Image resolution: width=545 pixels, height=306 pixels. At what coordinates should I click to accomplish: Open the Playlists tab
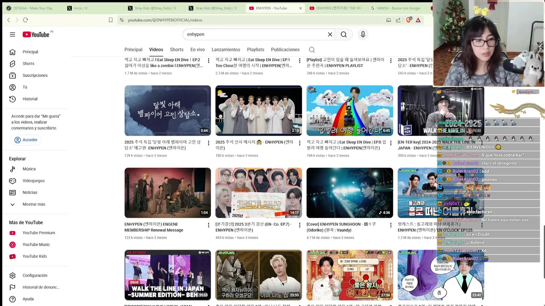(255, 50)
